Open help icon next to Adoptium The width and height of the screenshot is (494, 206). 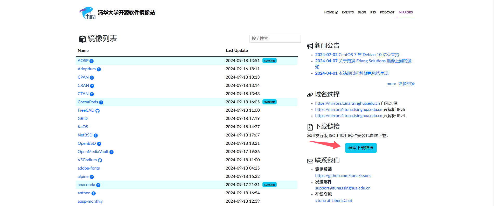(x=99, y=69)
